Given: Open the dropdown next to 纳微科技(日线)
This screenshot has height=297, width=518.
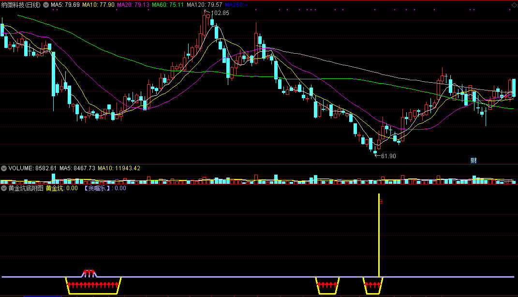Looking at the screenshot, I should tap(46, 5).
